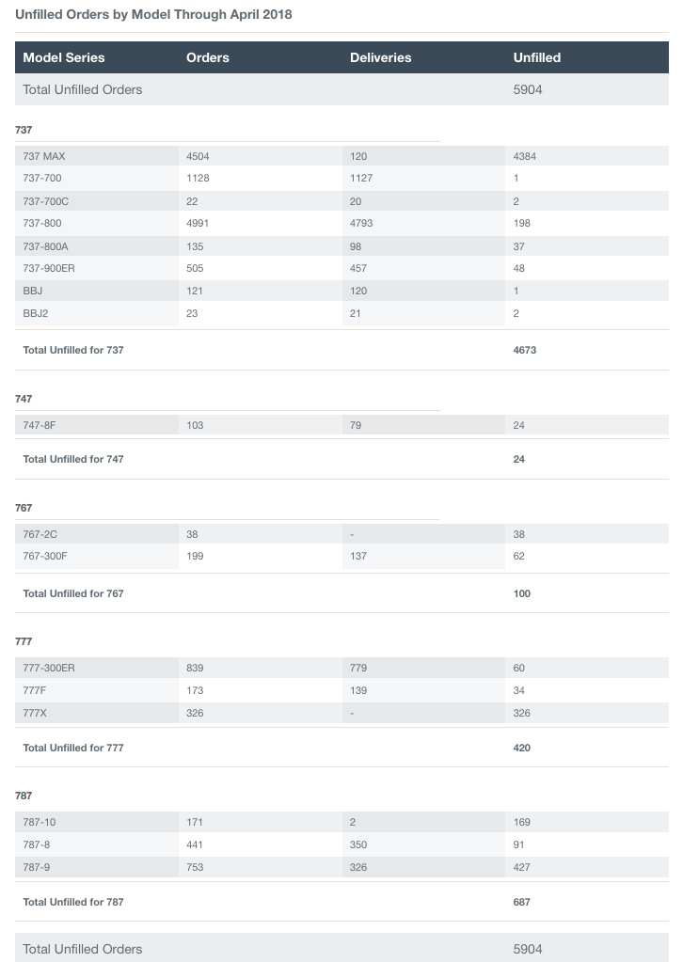683x962 pixels.
Task: Click Total Unfilled for 737 value 4673
Action: [525, 351]
